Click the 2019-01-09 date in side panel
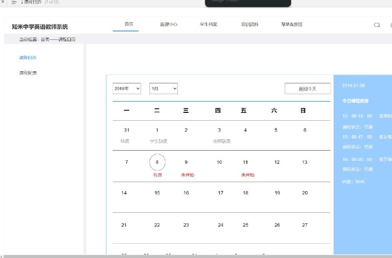This screenshot has width=392, height=258. point(353,85)
